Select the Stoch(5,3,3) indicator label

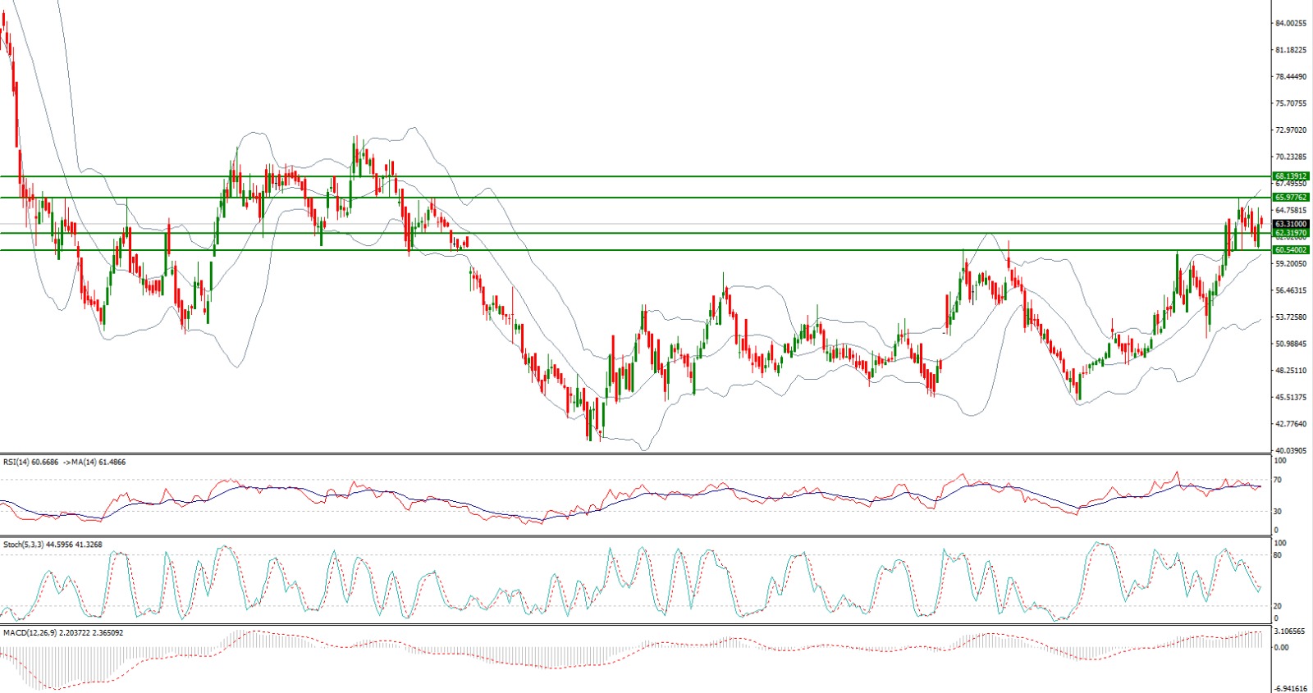pos(22,545)
